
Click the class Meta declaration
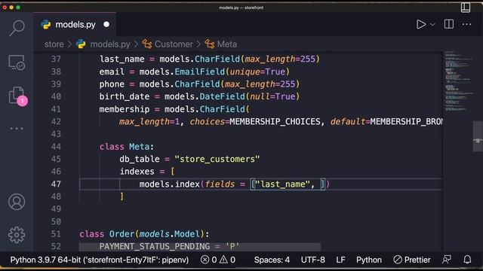[x=126, y=147]
